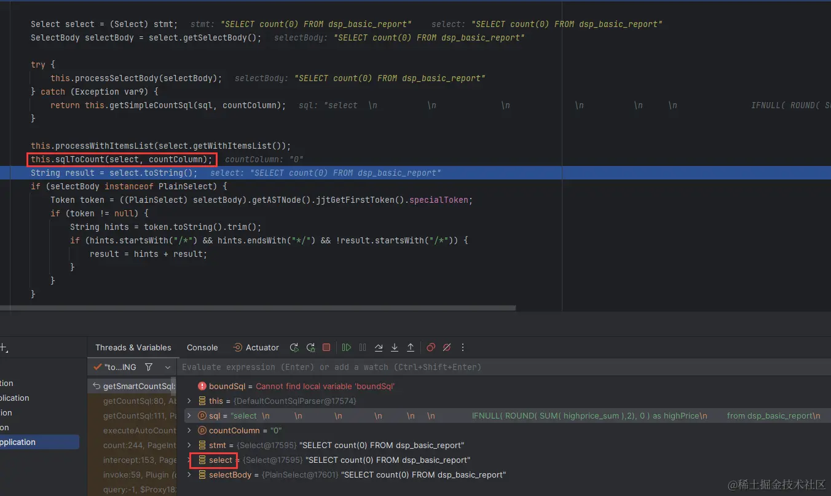
Task: Open the Actuator tab
Action: 256,347
